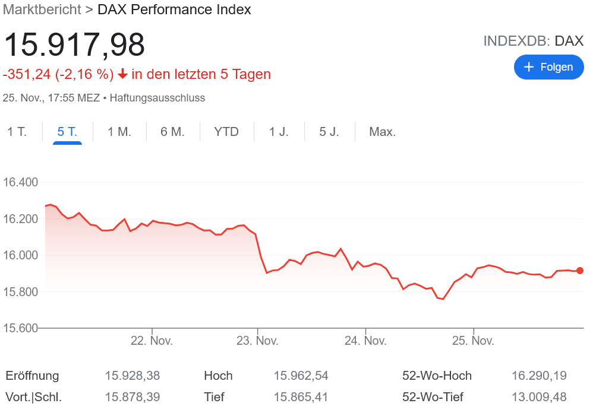Open the 1 J. chart range
The width and height of the screenshot is (596, 416).
(279, 132)
